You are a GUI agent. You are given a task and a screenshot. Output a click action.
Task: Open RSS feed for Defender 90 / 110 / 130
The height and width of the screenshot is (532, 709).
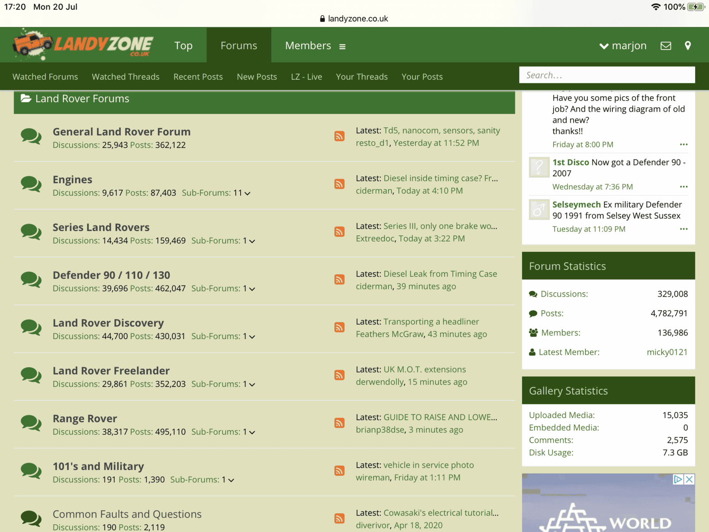pos(339,280)
